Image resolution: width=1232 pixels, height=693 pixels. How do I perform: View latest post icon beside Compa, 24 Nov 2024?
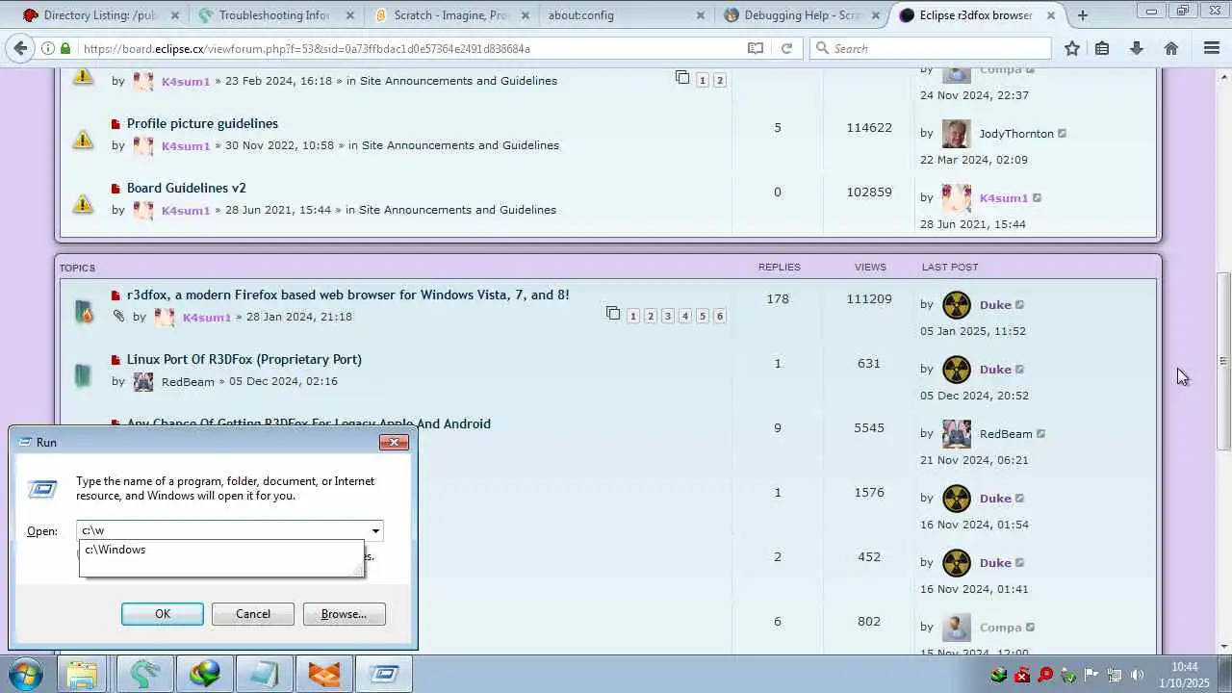pos(1030,69)
